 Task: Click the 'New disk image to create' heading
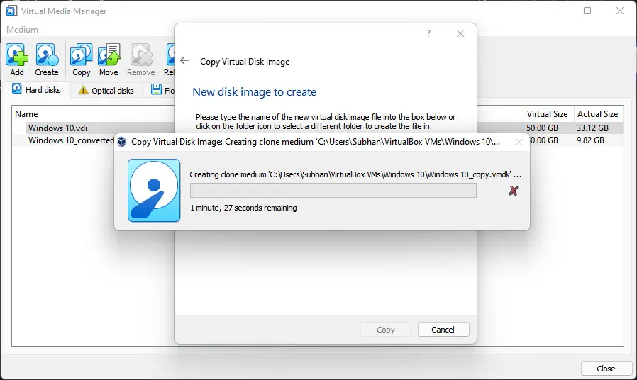pos(255,92)
